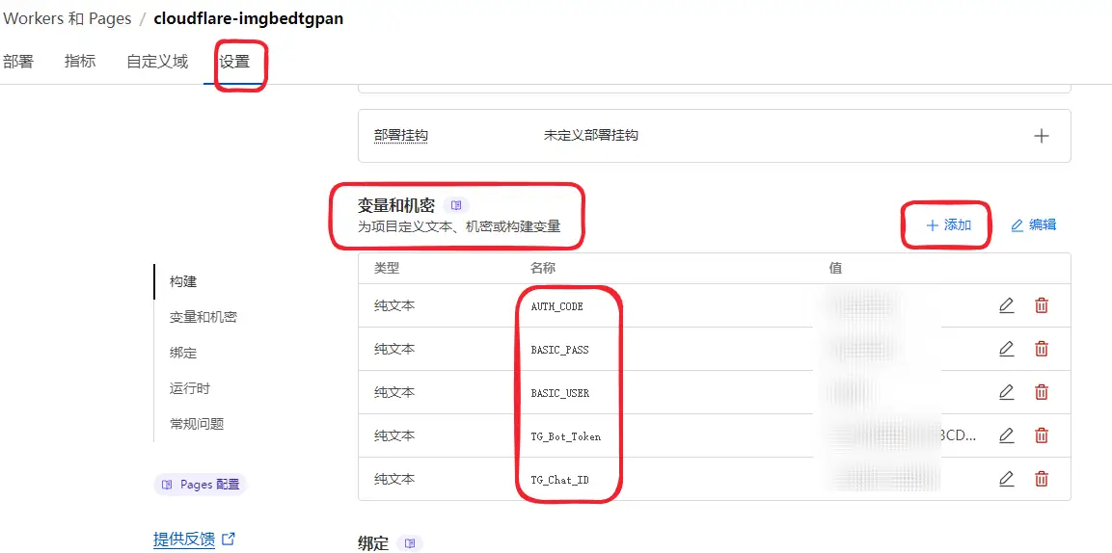Click the 类型 column header
This screenshot has height=553, width=1112.
pos(387,269)
